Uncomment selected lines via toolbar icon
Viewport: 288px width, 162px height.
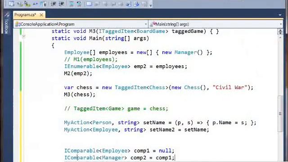(x=79, y=4)
